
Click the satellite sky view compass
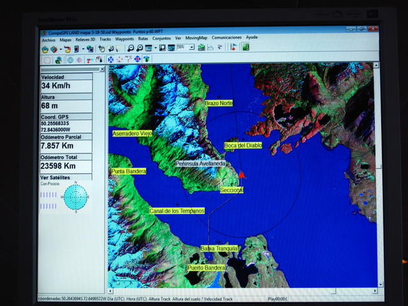(76, 197)
